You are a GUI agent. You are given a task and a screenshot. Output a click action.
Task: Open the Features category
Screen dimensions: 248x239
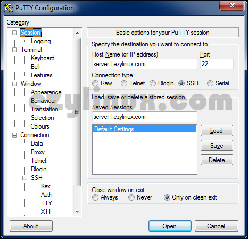pos(42,75)
